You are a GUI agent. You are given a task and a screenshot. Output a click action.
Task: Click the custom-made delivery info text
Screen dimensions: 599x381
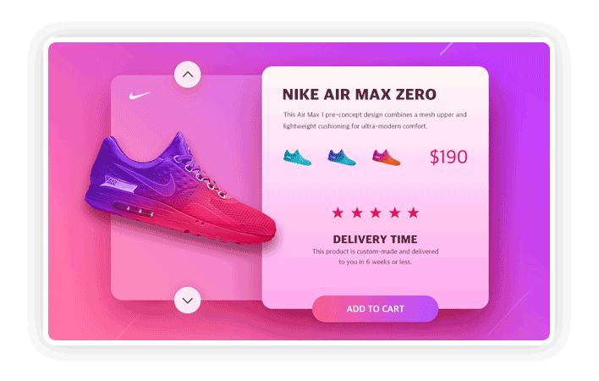point(375,257)
